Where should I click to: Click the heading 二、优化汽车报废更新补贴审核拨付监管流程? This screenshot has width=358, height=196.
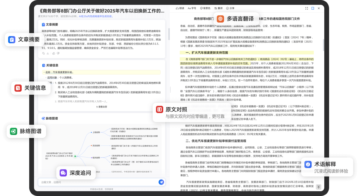pos(216,141)
